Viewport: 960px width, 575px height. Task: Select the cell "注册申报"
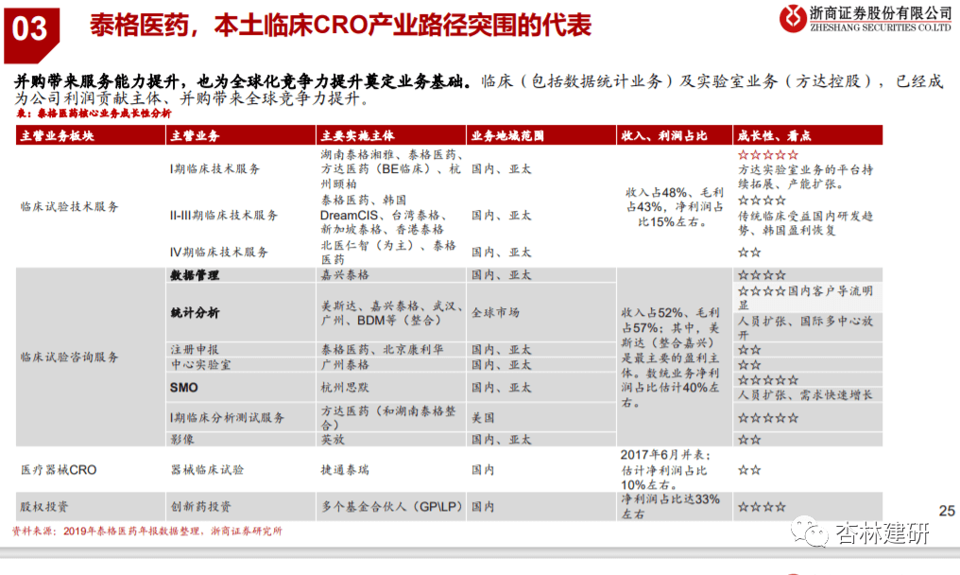(194, 349)
